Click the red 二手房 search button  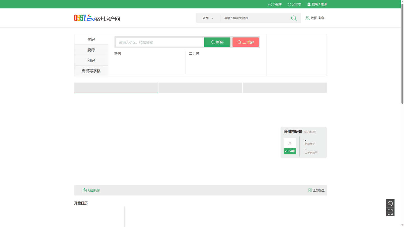(245, 42)
